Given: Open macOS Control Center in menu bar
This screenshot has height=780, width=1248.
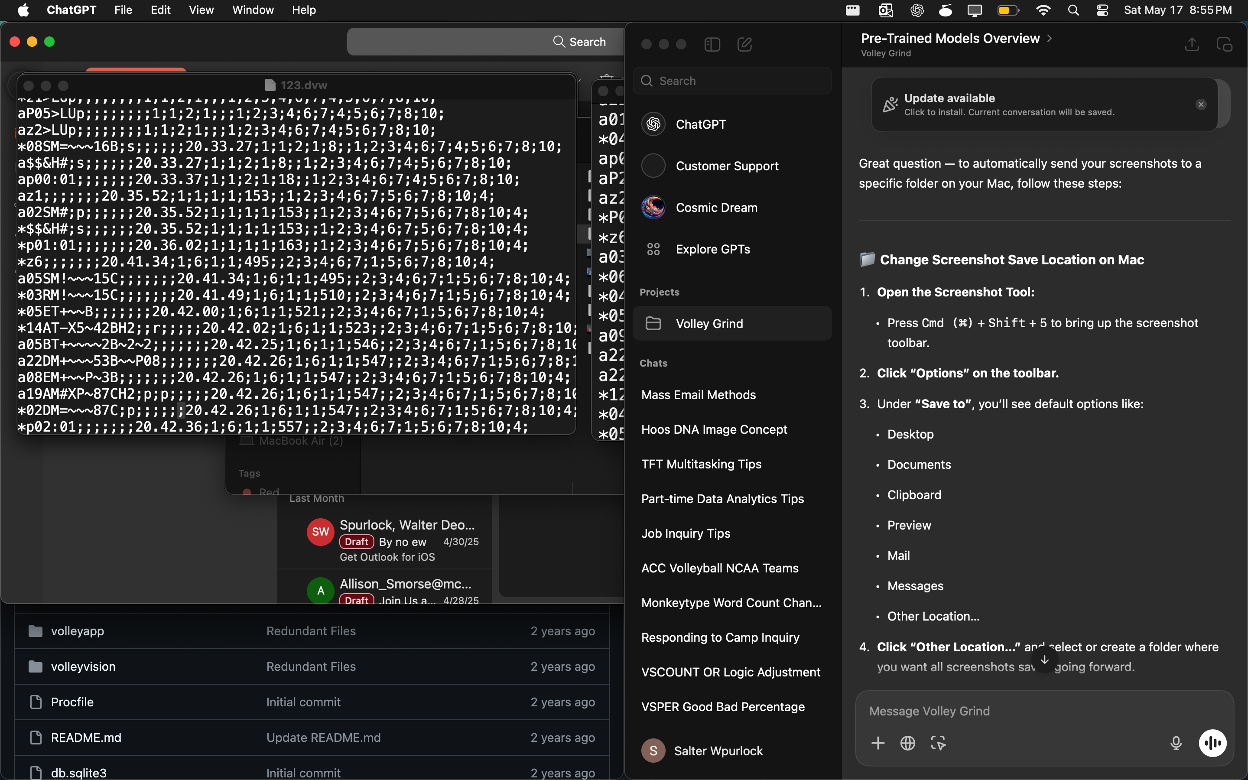Looking at the screenshot, I should [x=1102, y=10].
